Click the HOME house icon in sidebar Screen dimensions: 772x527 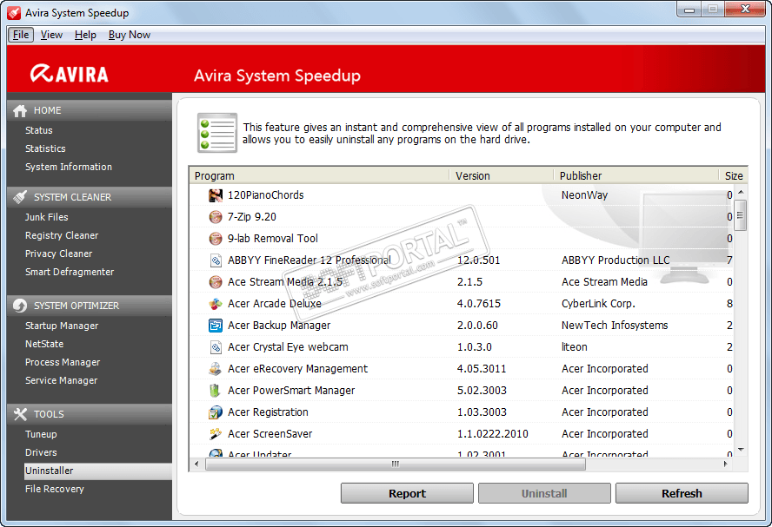(20, 110)
